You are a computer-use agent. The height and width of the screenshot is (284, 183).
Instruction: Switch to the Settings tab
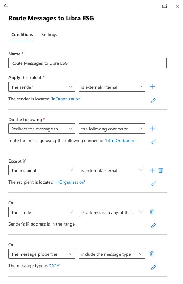pyautogui.click(x=49, y=35)
